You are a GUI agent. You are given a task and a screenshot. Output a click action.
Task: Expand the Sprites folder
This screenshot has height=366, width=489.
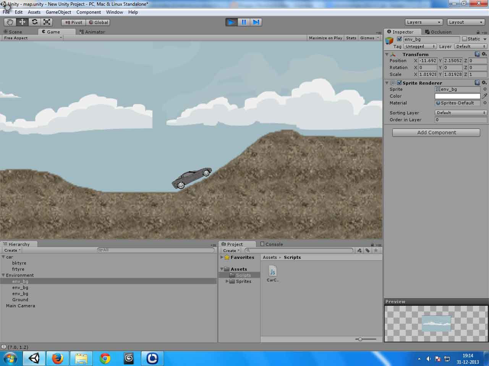(227, 281)
